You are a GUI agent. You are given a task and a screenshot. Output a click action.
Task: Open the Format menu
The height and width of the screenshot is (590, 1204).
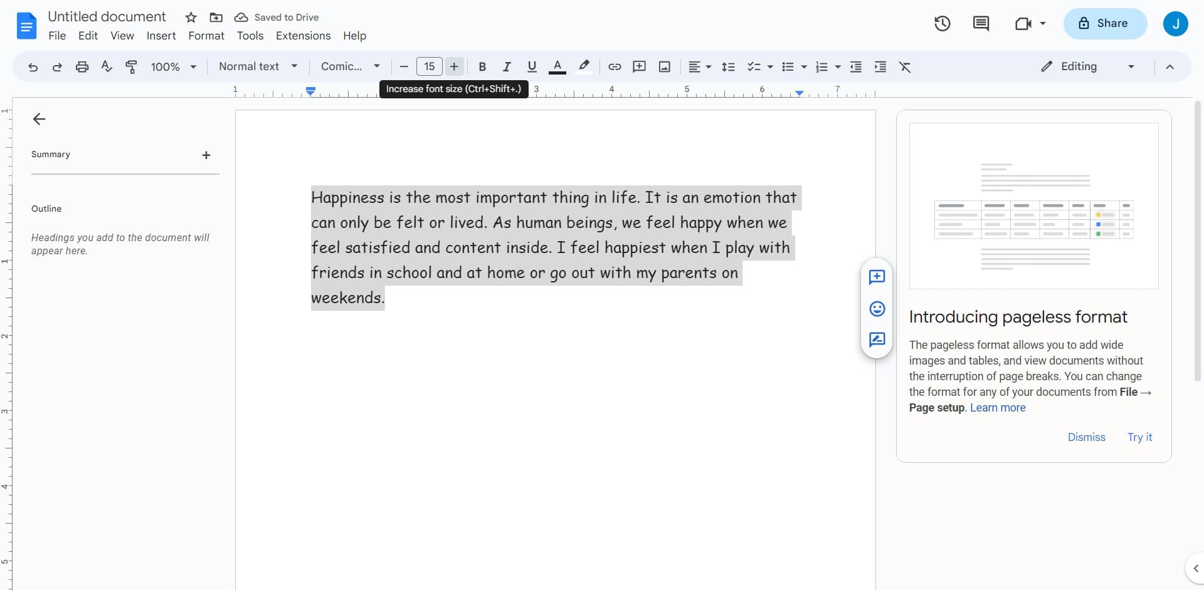tap(206, 36)
